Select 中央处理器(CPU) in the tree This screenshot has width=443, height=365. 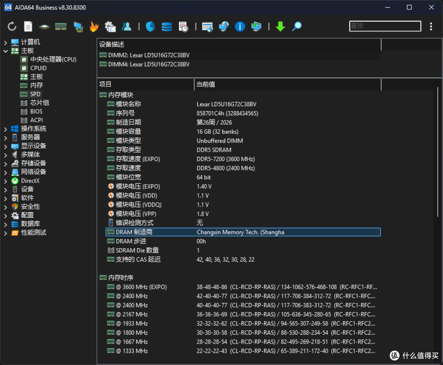(x=53, y=59)
